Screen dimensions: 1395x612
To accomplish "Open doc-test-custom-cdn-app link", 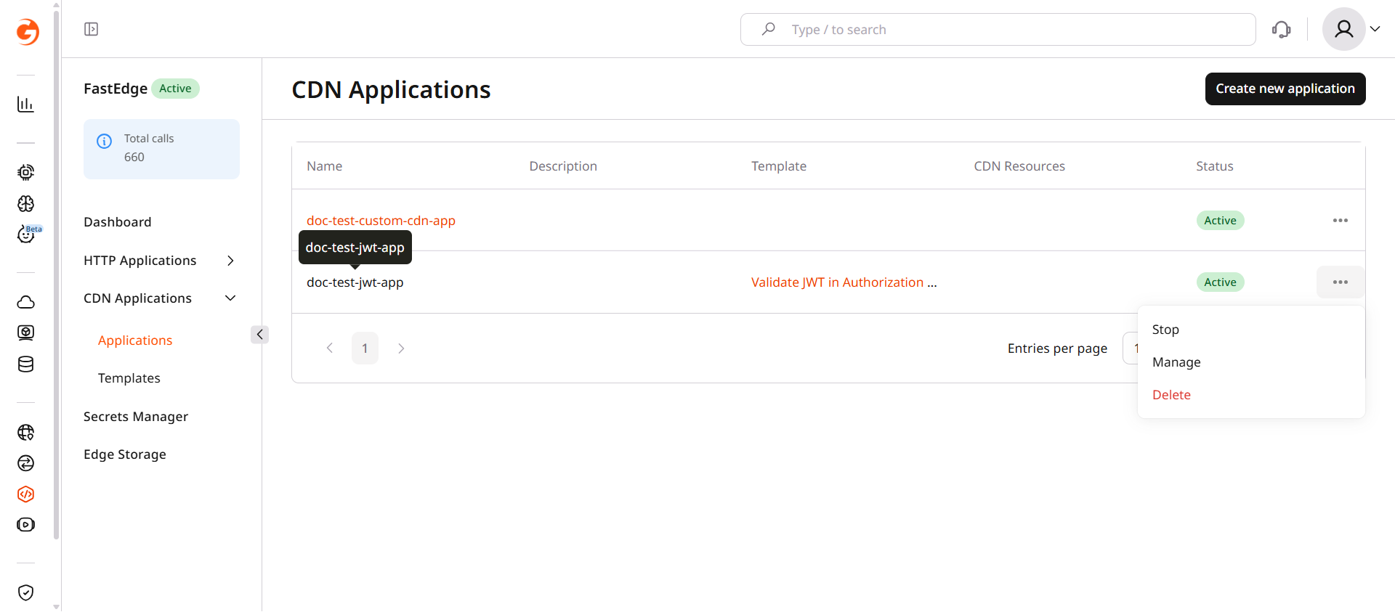I will [381, 221].
